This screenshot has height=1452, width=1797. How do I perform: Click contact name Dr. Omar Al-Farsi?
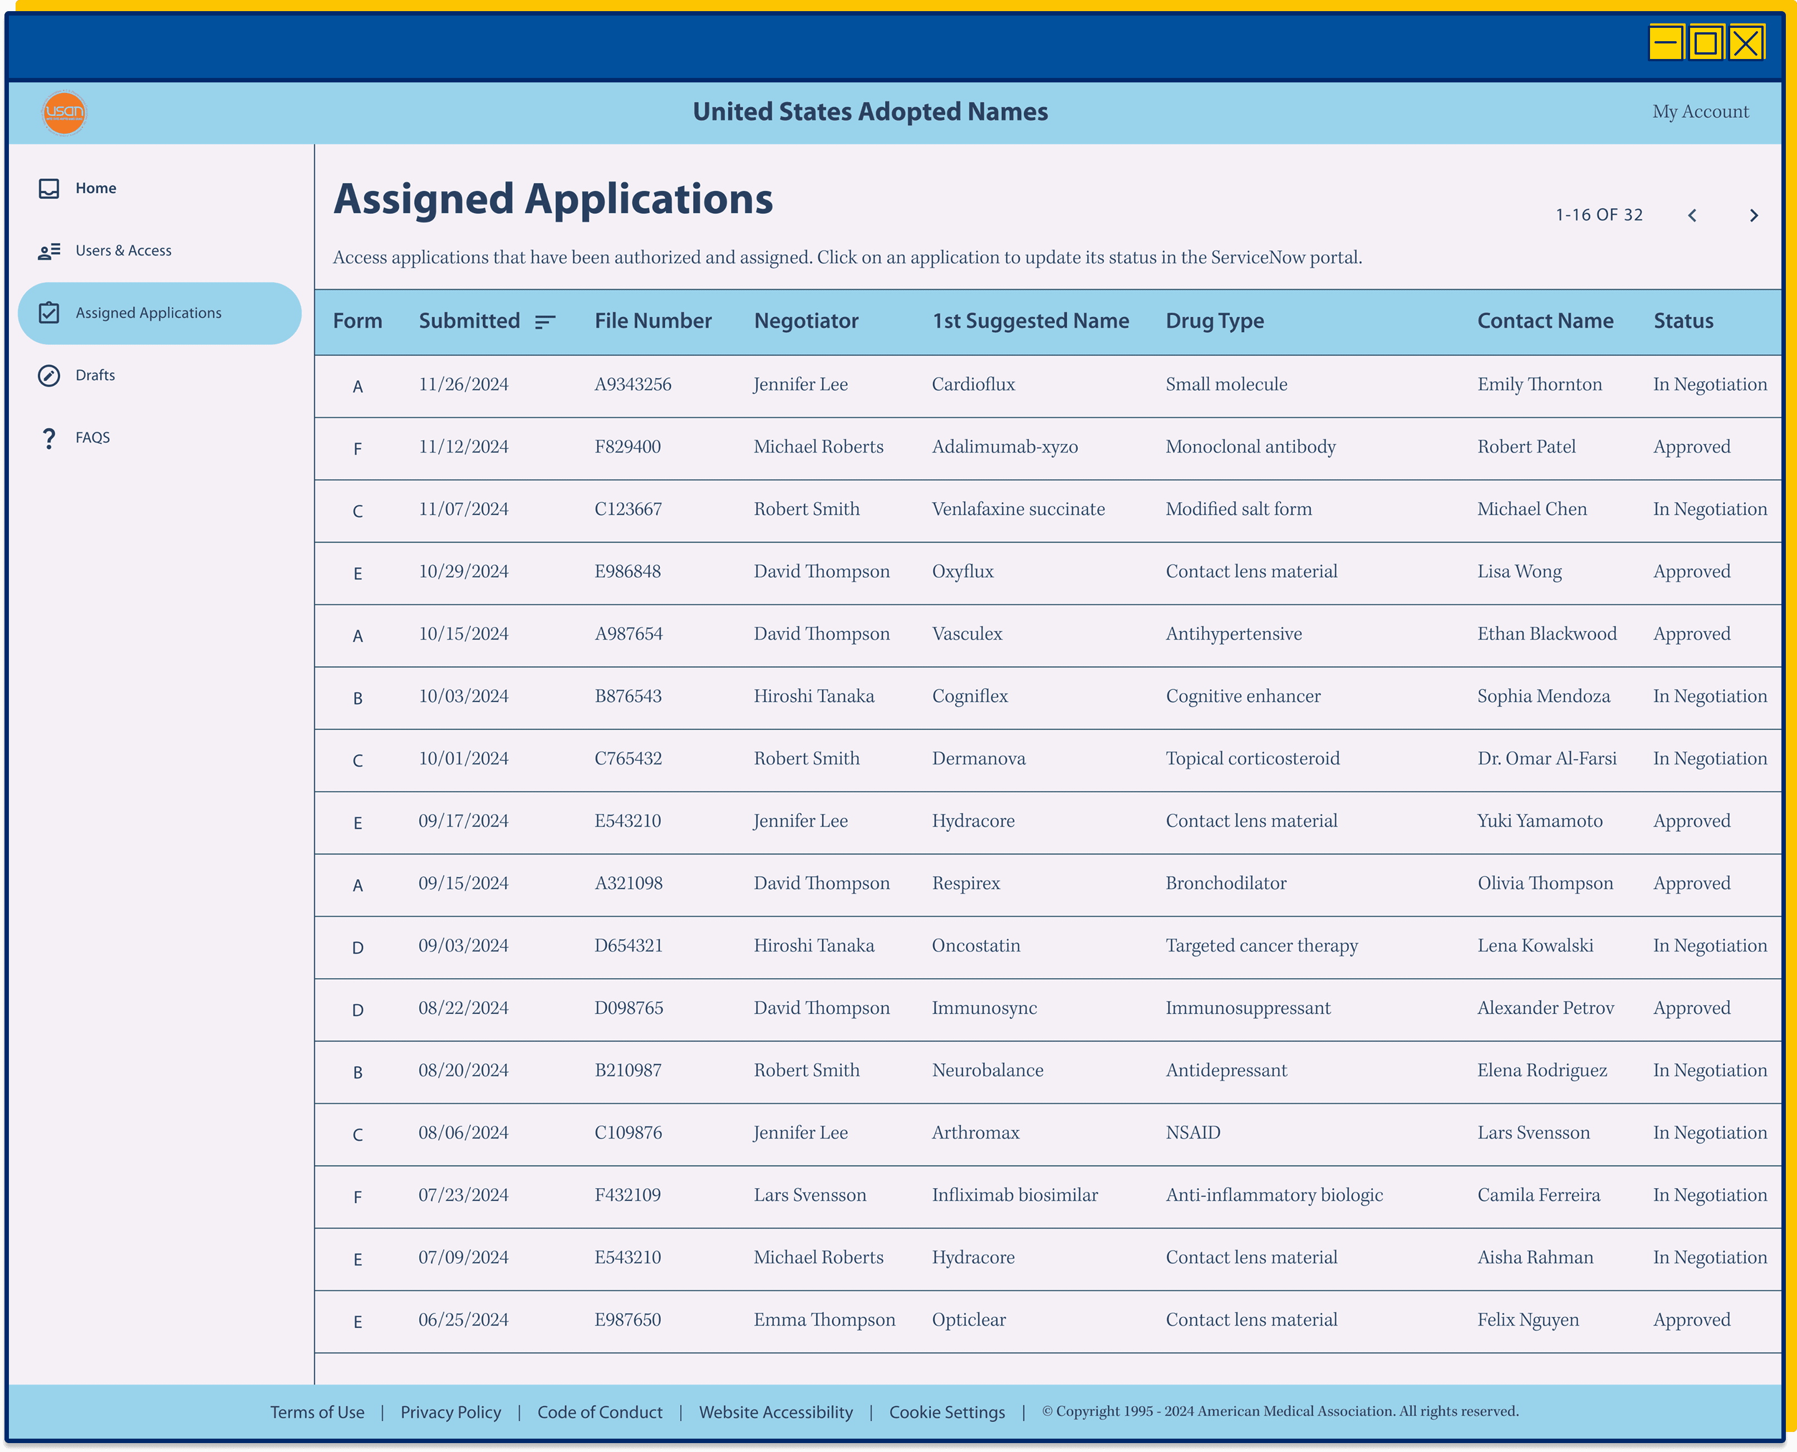(x=1547, y=759)
